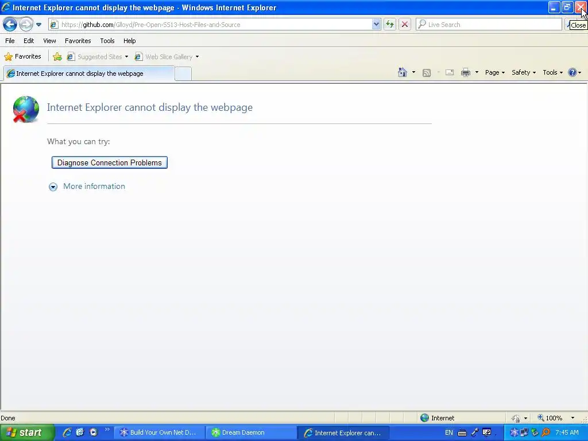Image resolution: width=588 pixels, height=441 pixels.
Task: Open the Page command bar menu
Action: pos(495,72)
